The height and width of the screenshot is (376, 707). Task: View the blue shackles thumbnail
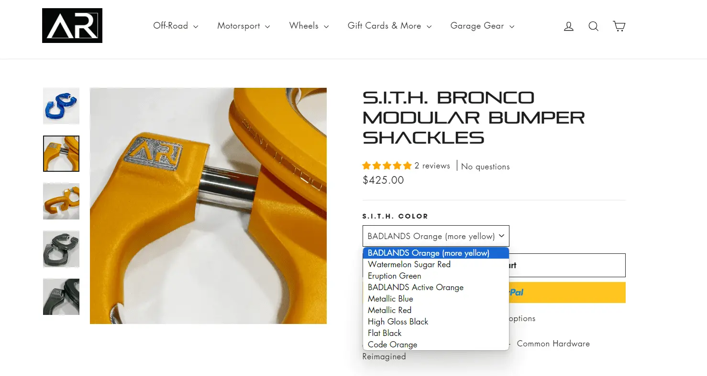coord(61,105)
